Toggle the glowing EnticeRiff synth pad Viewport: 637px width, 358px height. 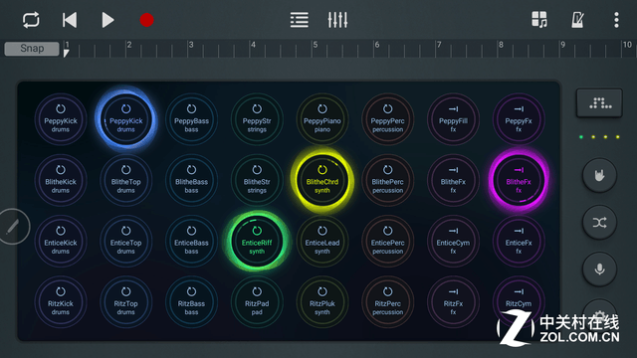click(257, 241)
